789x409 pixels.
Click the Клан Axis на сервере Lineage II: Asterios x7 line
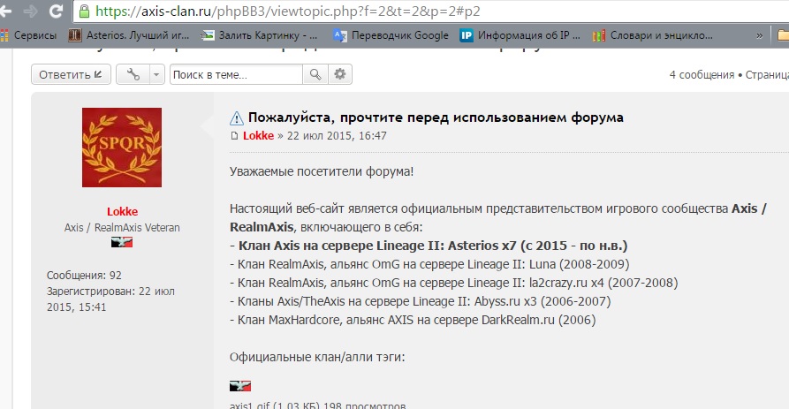click(x=429, y=246)
